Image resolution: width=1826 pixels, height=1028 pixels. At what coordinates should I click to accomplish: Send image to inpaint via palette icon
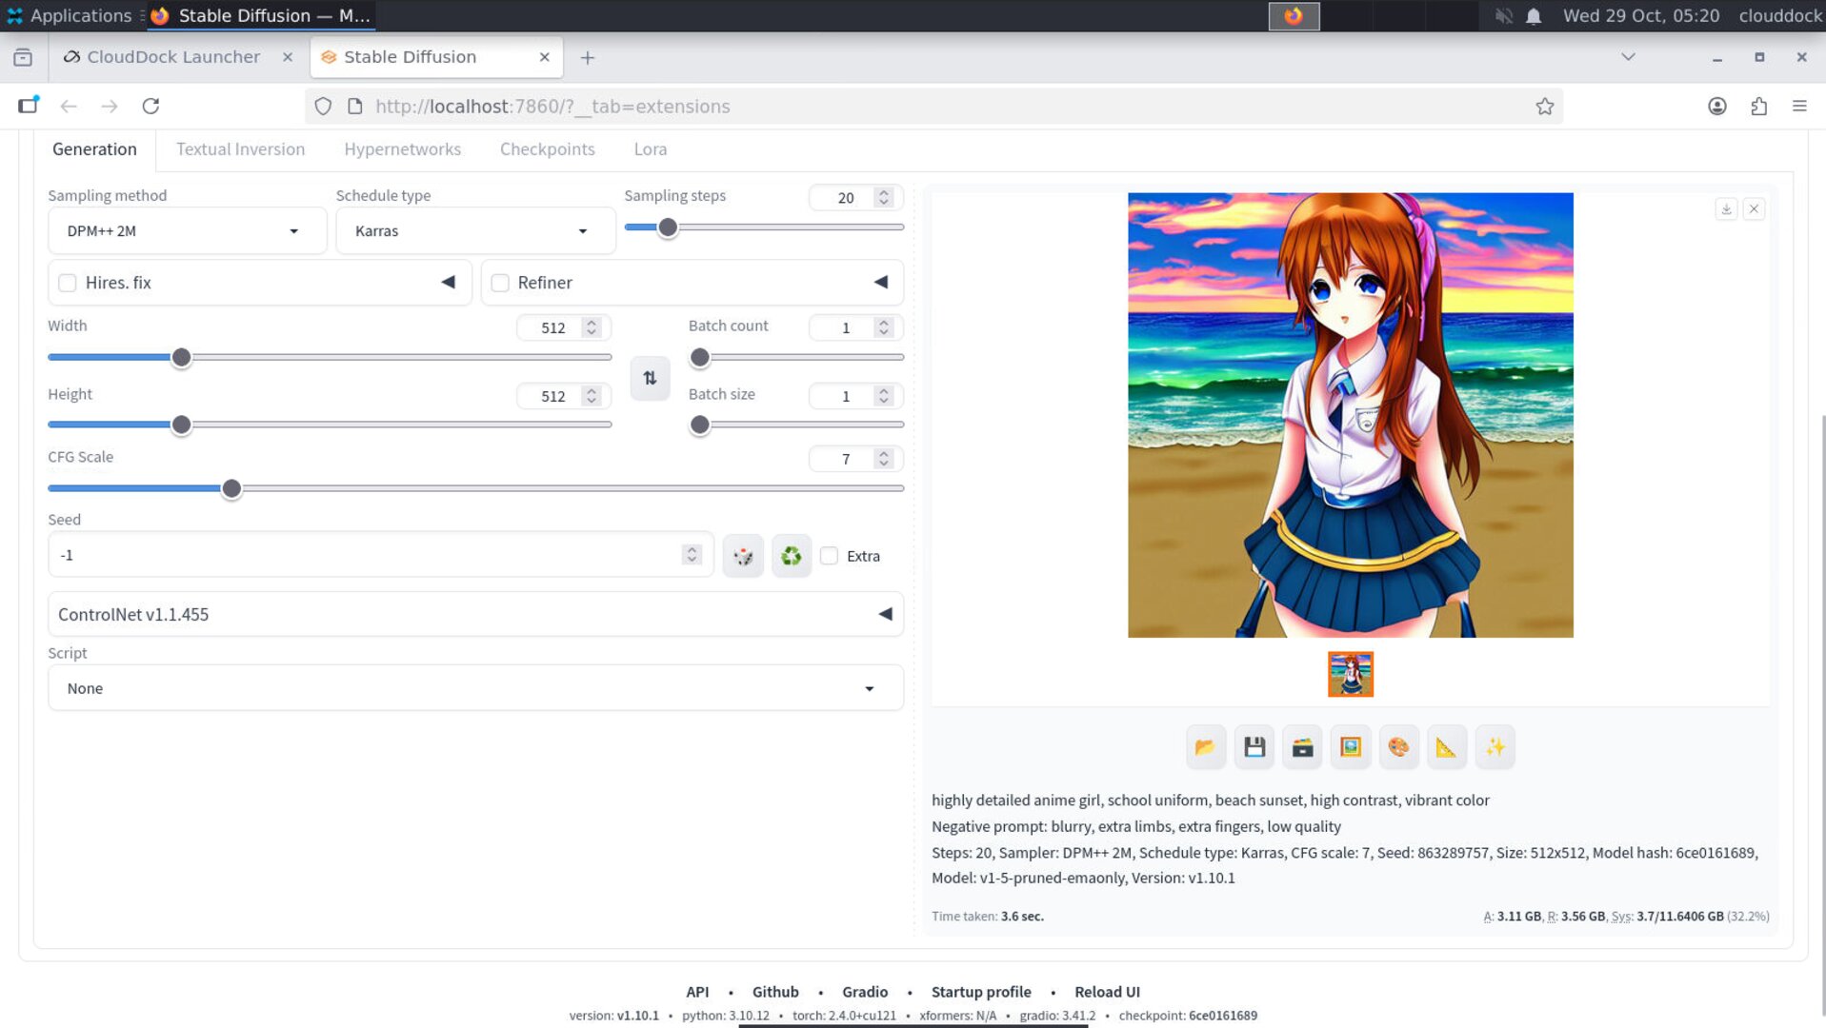click(1398, 747)
